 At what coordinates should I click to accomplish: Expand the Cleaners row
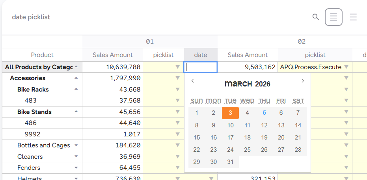click(x=76, y=157)
